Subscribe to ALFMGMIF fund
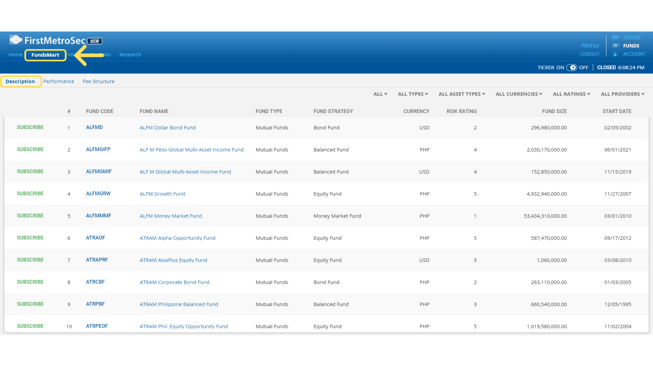 [30, 172]
